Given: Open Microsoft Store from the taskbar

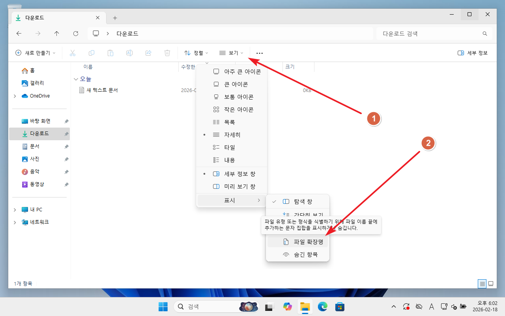Looking at the screenshot, I should (x=340, y=307).
